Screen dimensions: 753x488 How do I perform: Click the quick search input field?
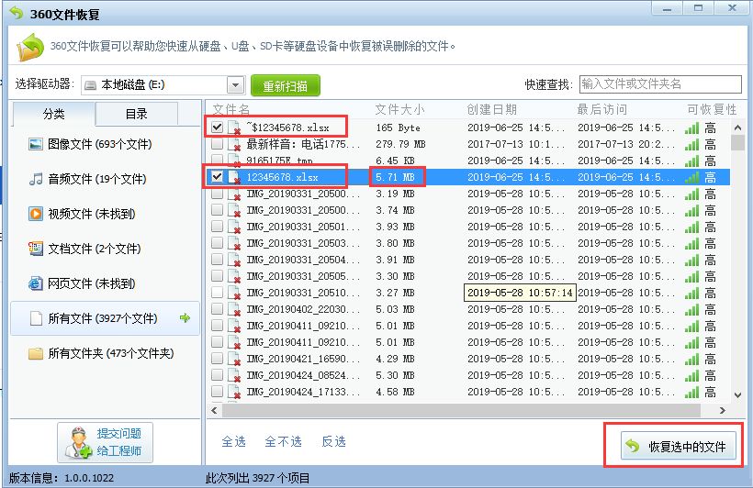tap(660, 84)
